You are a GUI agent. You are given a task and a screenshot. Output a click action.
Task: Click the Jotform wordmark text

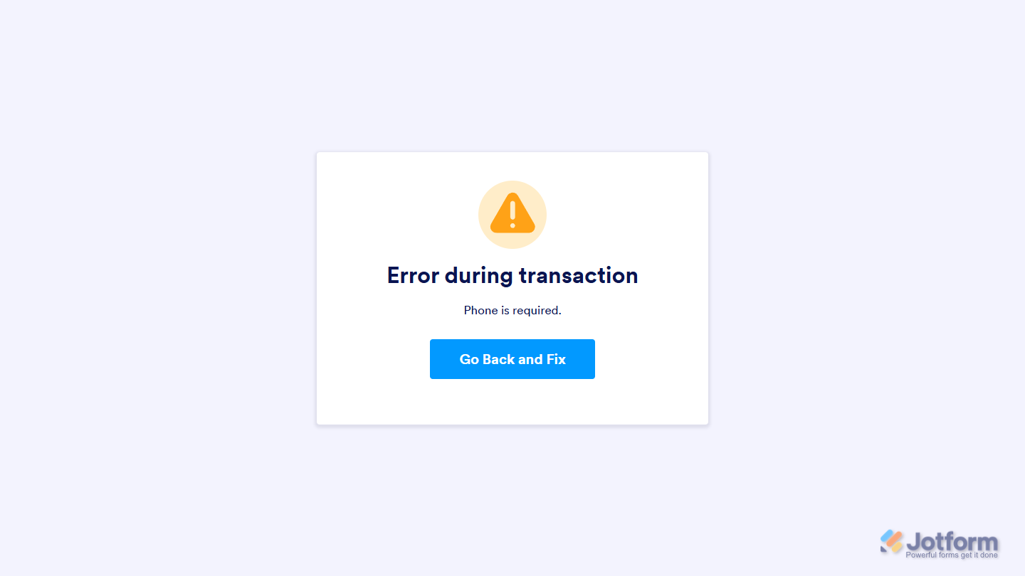point(952,542)
